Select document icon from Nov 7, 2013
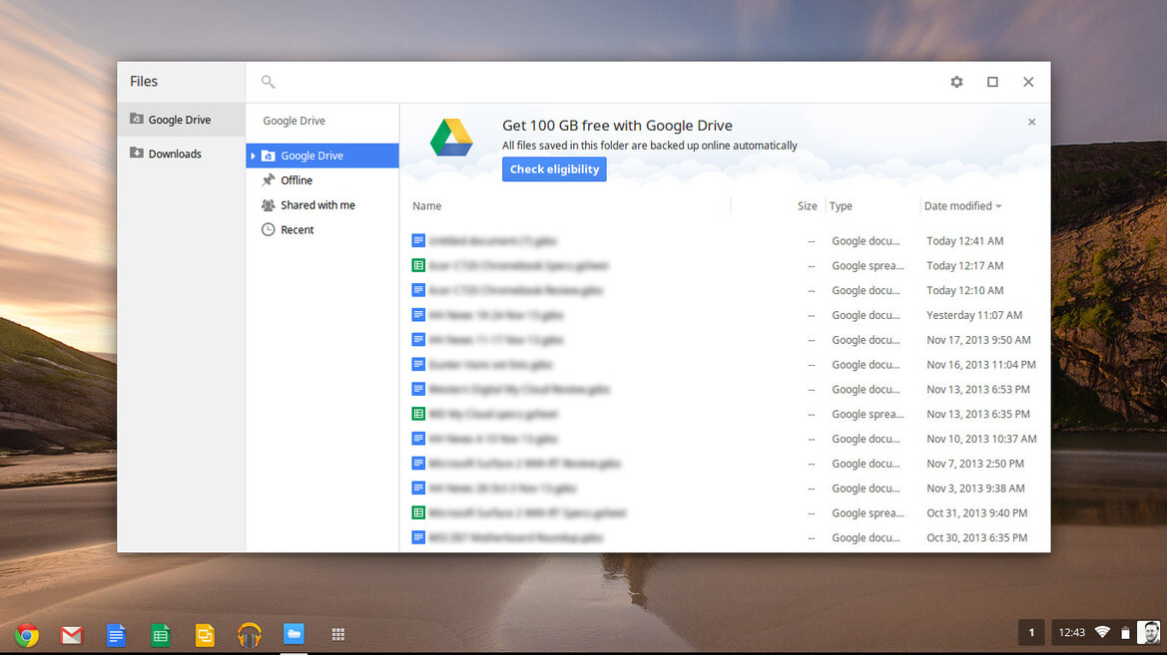The height and width of the screenshot is (655, 1167). click(x=418, y=464)
